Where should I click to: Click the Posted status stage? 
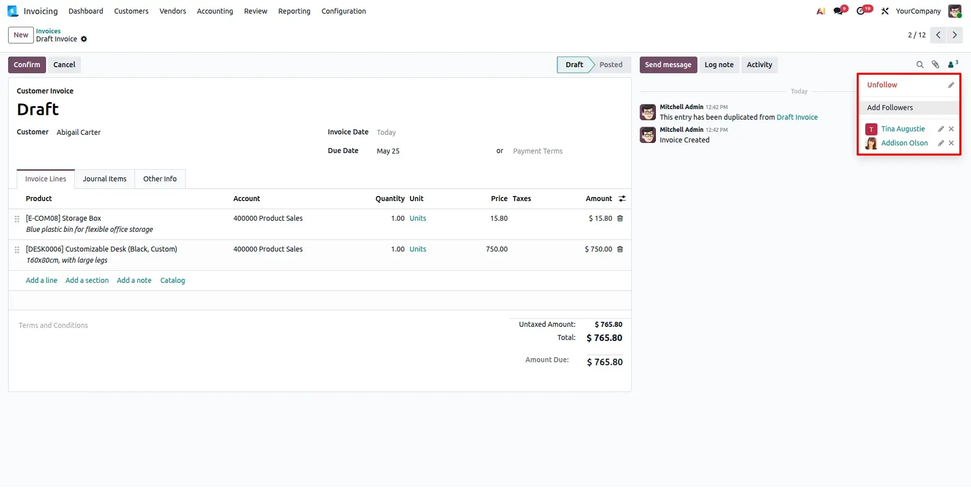click(611, 65)
